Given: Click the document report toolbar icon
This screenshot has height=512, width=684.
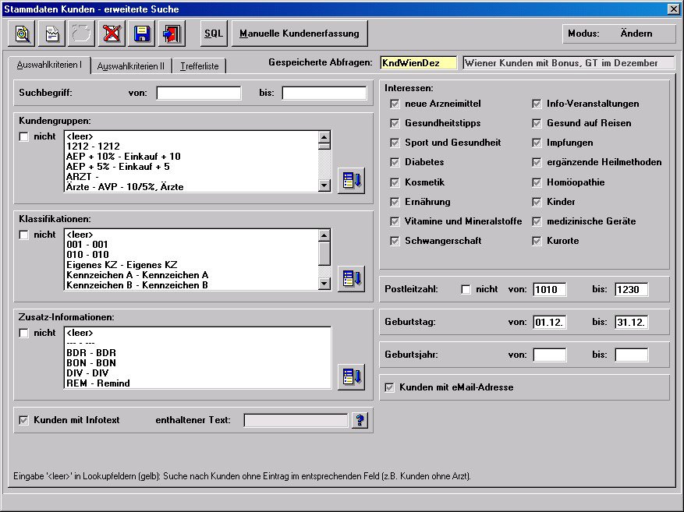Looking at the screenshot, I should click(53, 34).
